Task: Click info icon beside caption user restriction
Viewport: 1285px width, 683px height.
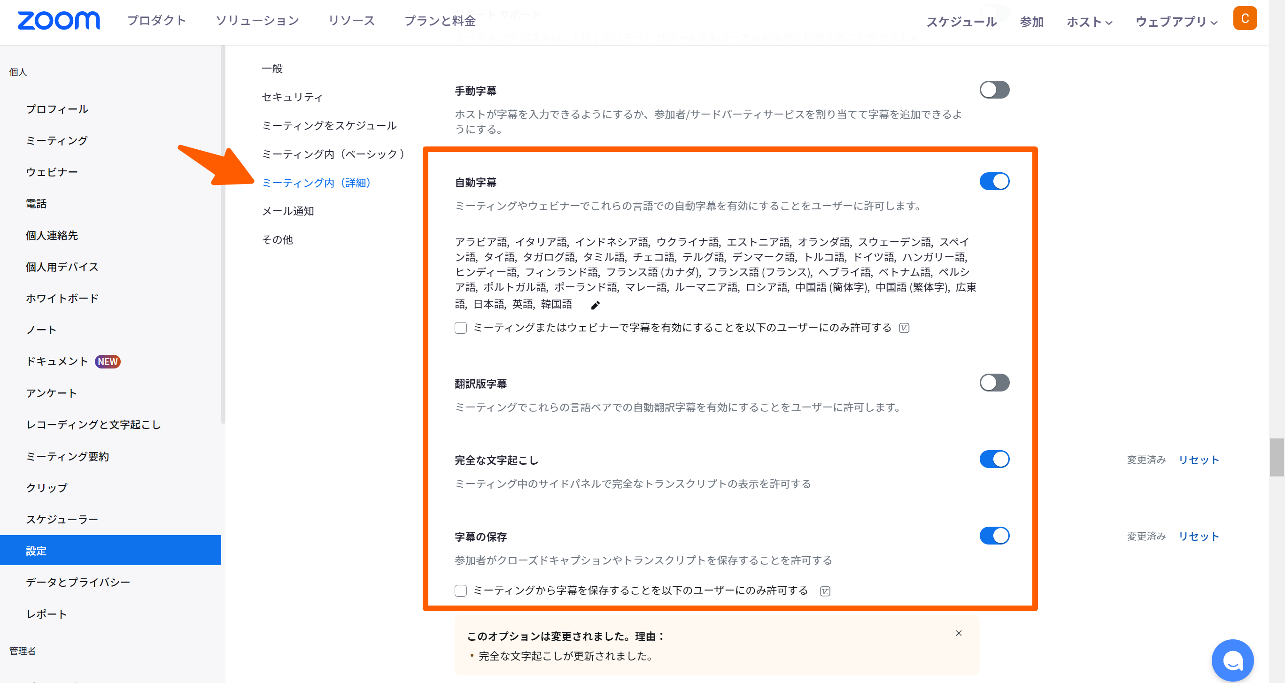Action: pos(904,328)
